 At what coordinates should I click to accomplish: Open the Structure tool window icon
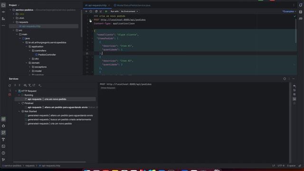click(3, 19)
